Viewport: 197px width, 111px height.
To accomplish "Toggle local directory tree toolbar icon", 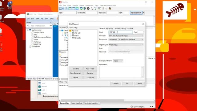I will (70, 9).
